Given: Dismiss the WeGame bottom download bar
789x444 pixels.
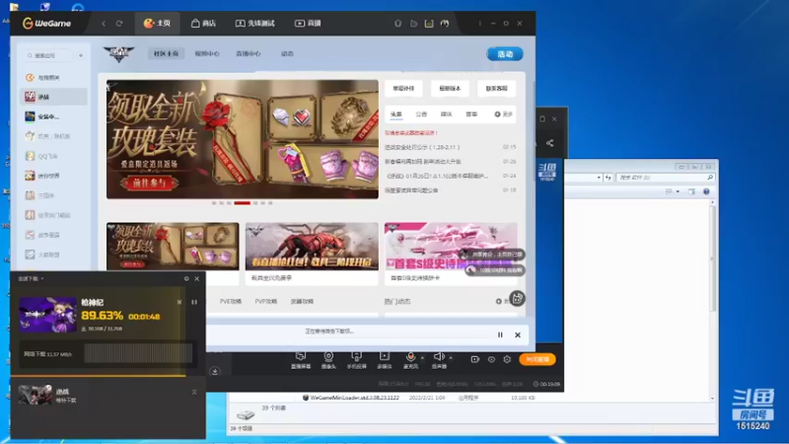Looking at the screenshot, I should click(518, 334).
